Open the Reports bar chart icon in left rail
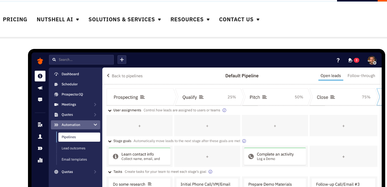The width and height of the screenshot is (387, 187). coord(40,160)
